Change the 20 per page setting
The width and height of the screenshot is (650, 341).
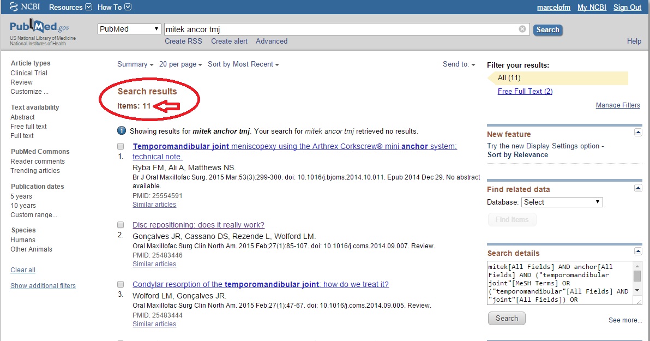(180, 64)
